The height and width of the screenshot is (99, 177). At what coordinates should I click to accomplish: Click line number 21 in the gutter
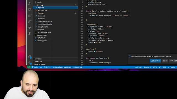(82, 36)
